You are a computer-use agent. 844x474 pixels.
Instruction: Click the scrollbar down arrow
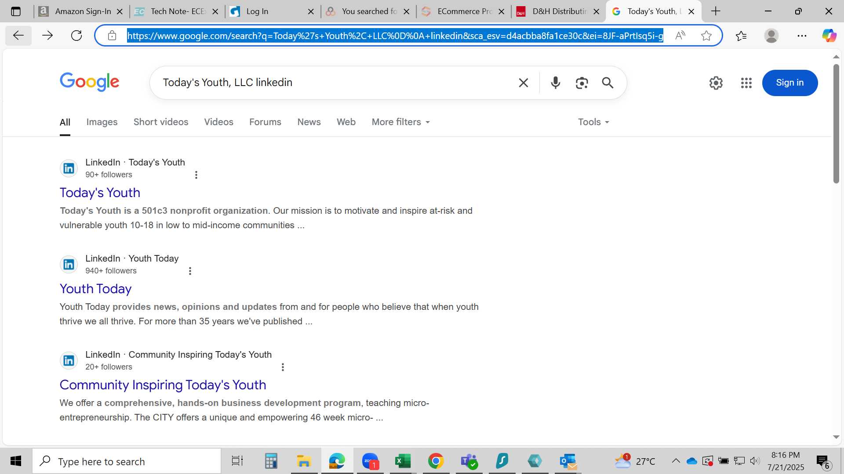click(x=836, y=437)
